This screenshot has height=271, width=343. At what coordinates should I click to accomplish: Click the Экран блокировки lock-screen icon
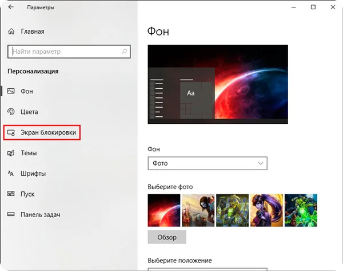click(11, 132)
